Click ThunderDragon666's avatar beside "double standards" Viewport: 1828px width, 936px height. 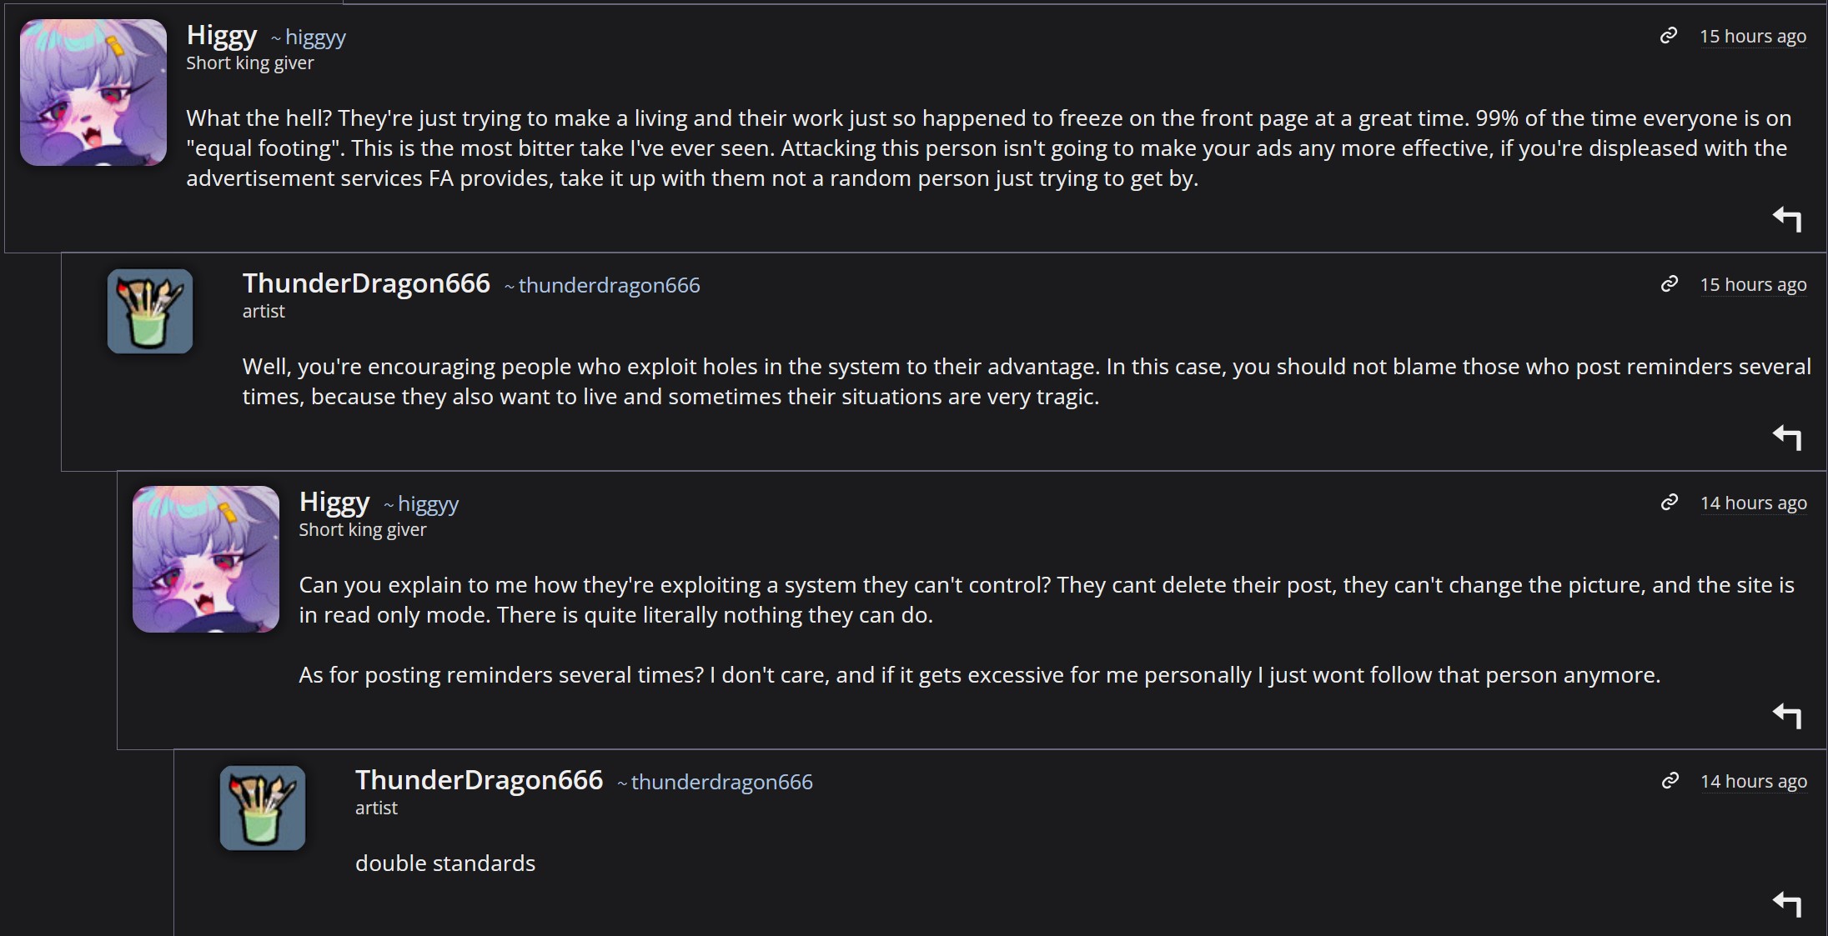(x=263, y=808)
